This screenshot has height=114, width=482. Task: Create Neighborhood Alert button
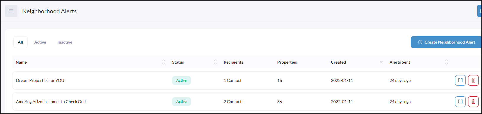446,42
